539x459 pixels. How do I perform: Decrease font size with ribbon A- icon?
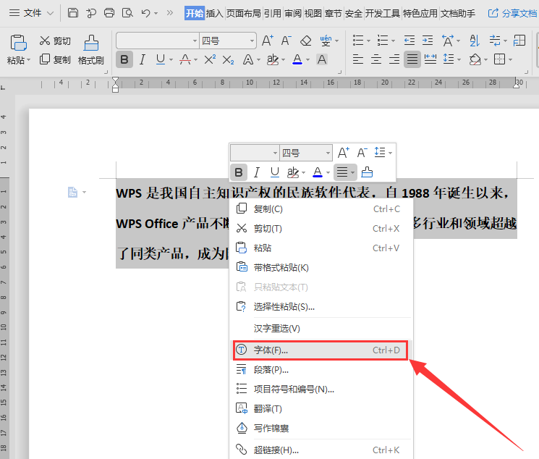[x=286, y=41]
